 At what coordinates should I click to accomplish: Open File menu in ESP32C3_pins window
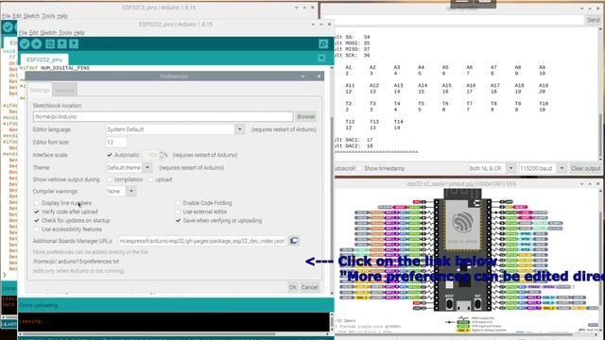7,16
